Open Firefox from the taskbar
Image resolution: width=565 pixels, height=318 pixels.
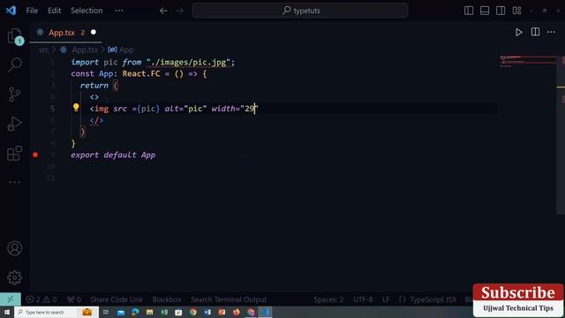pyautogui.click(x=236, y=312)
